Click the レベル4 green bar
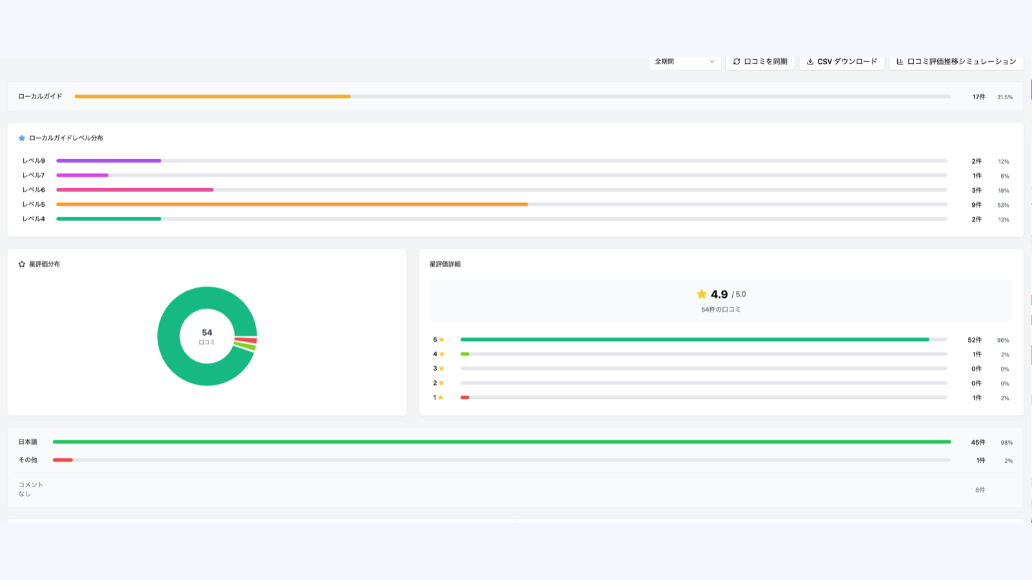This screenshot has height=580, width=1032. tap(108, 219)
